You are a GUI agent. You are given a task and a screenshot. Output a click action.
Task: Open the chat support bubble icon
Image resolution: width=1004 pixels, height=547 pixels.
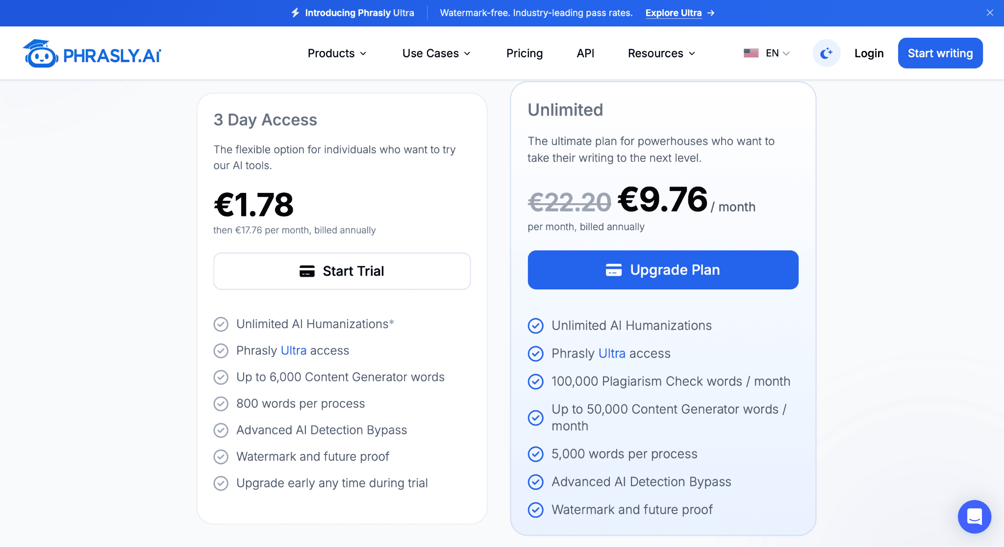(x=974, y=516)
